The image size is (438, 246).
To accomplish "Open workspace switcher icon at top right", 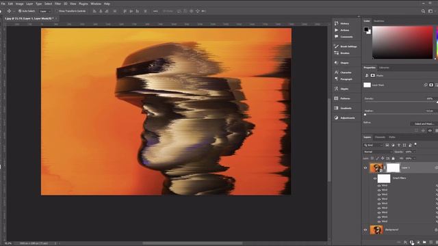I will click(x=430, y=11).
